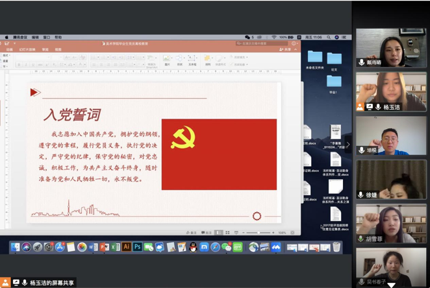Open Finder in the Dock
Viewport: 430px width, 288px height.
[x=16, y=247]
